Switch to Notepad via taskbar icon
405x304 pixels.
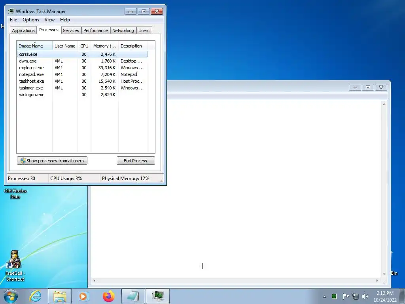click(x=133, y=296)
